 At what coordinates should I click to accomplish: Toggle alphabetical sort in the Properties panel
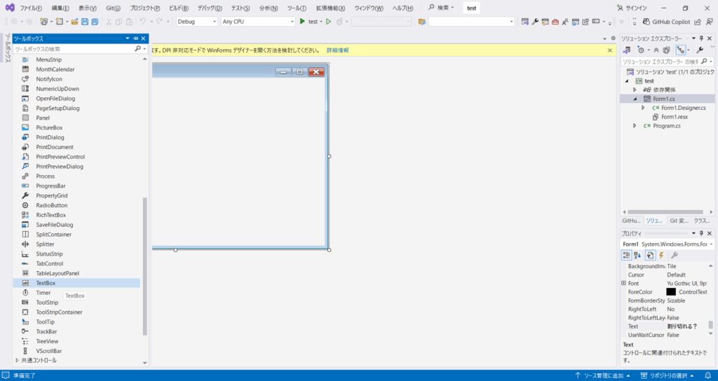coord(638,255)
